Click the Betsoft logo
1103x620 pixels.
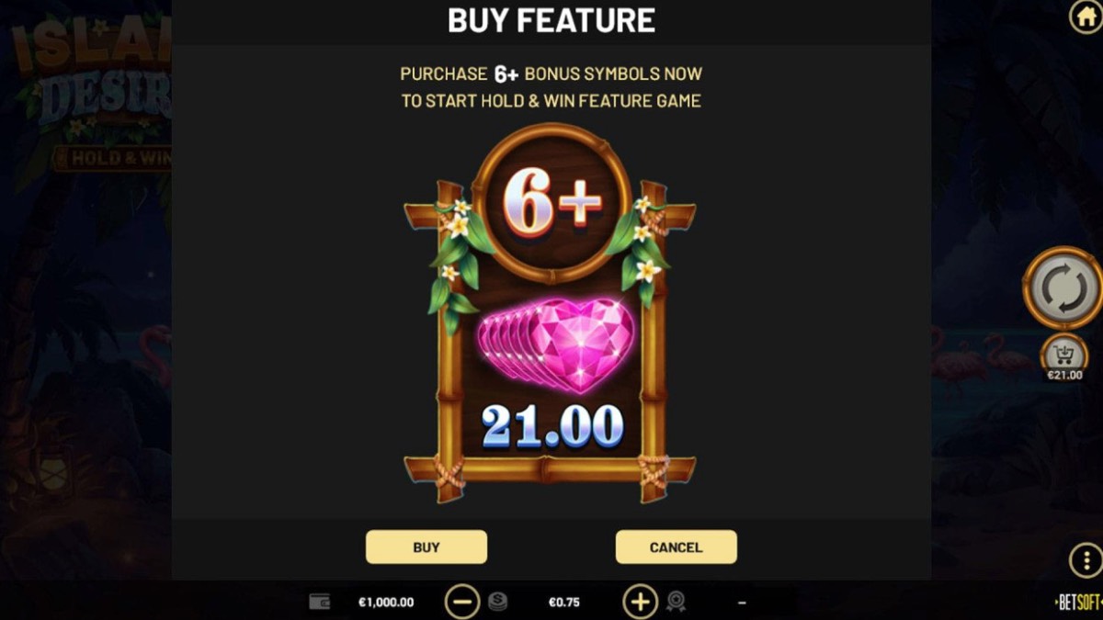click(x=1078, y=603)
